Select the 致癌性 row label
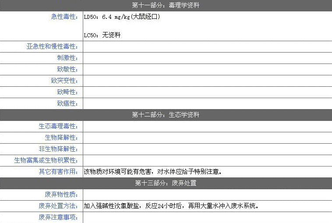332x223 pixels. (x=67, y=104)
